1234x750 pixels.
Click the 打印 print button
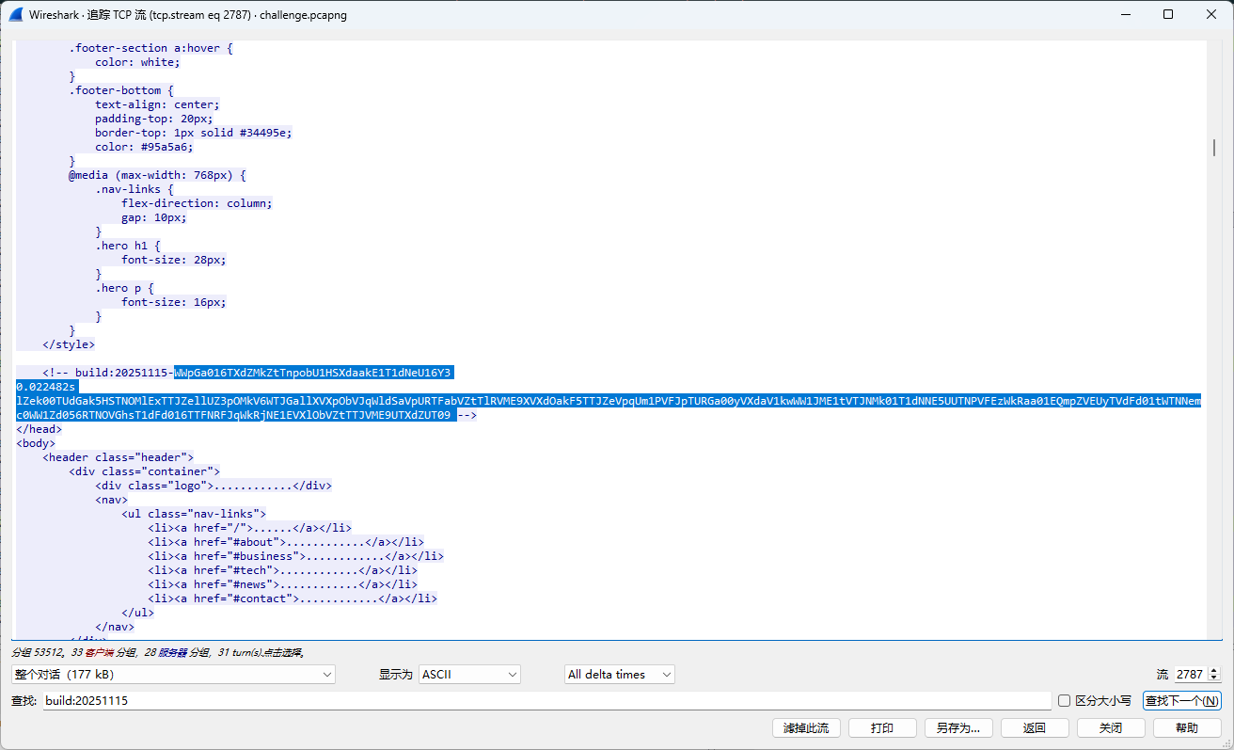(x=881, y=728)
